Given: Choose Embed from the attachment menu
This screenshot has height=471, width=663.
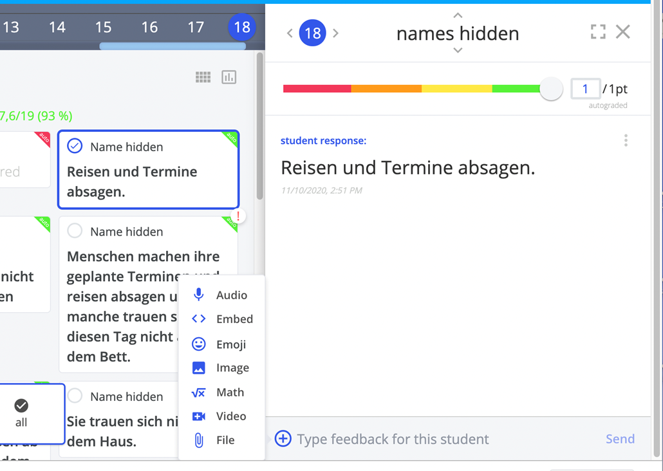Looking at the screenshot, I should pyautogui.click(x=221, y=319).
